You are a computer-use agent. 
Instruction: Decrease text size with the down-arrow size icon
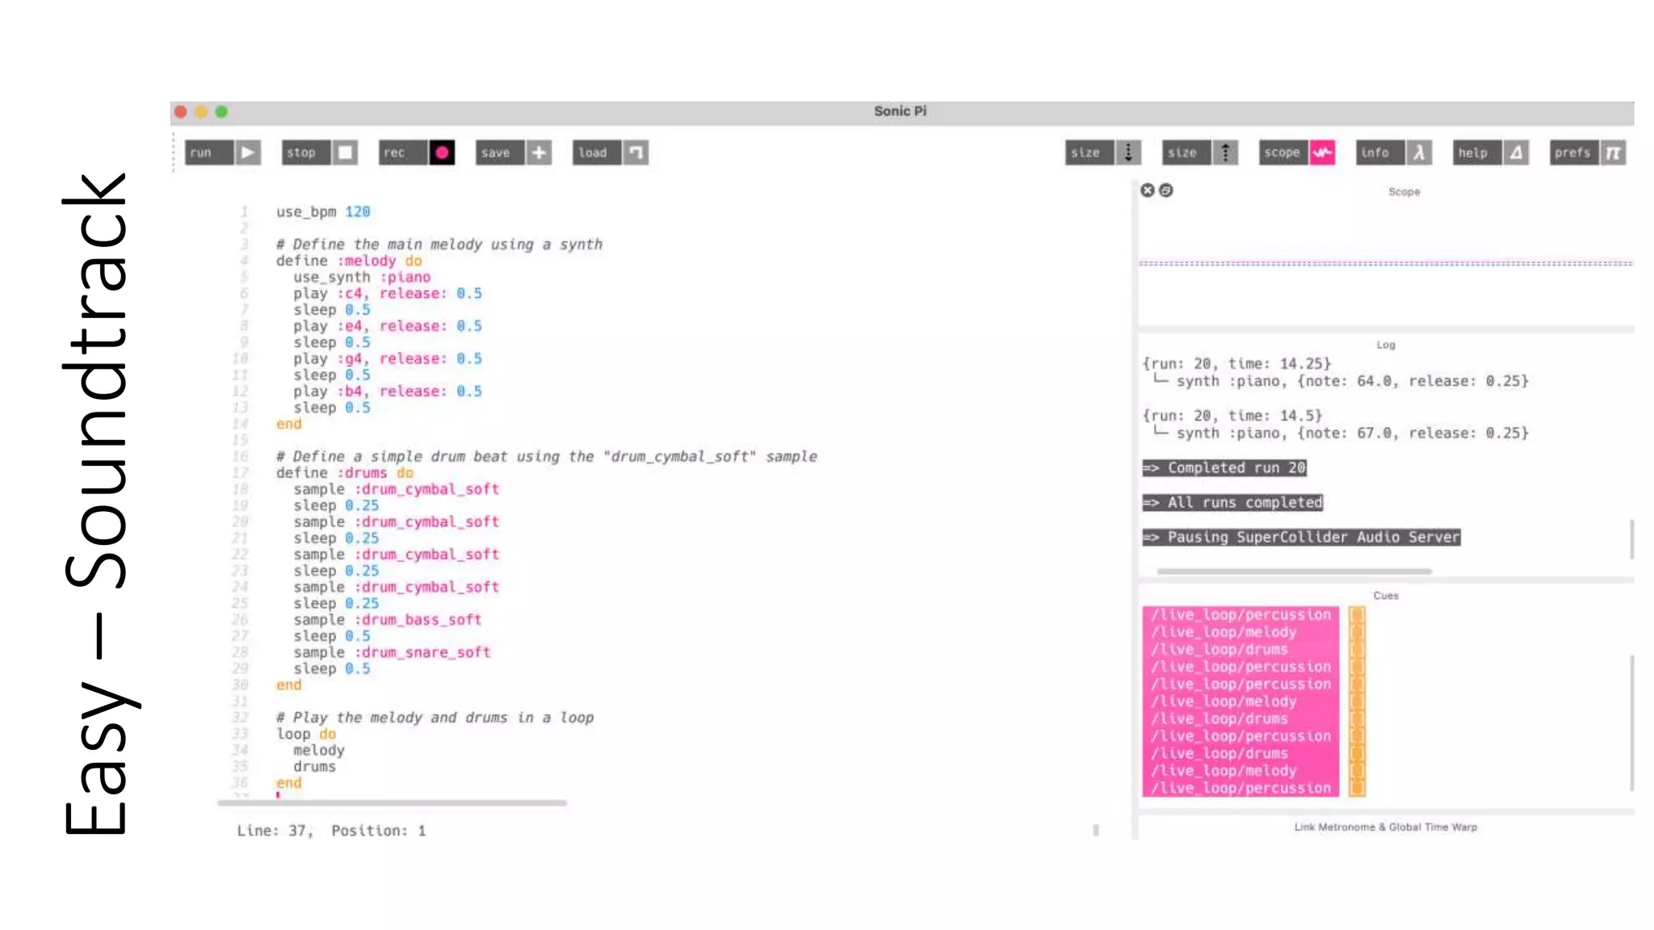tap(1128, 153)
